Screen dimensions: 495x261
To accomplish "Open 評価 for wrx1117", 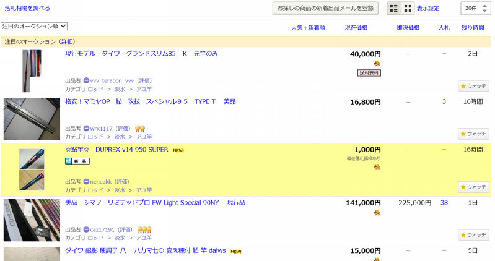I will pos(123,129).
